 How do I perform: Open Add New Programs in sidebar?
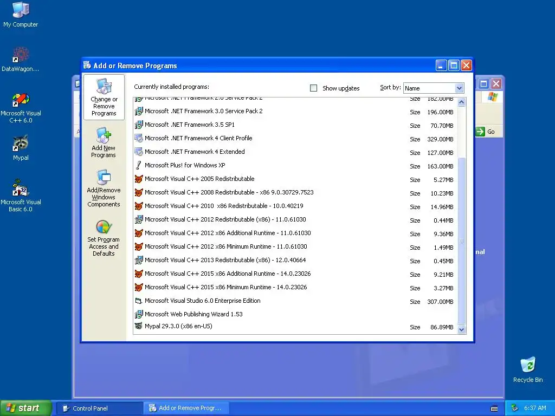point(104,143)
